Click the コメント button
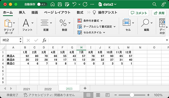Viewport: 169px width, 98px height. [x=139, y=13]
